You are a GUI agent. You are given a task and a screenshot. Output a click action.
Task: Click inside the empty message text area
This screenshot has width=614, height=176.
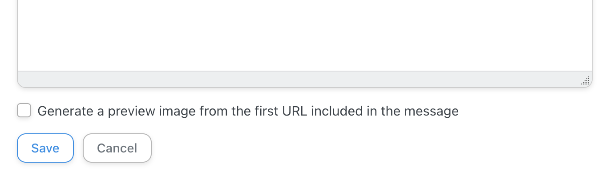pyautogui.click(x=305, y=36)
